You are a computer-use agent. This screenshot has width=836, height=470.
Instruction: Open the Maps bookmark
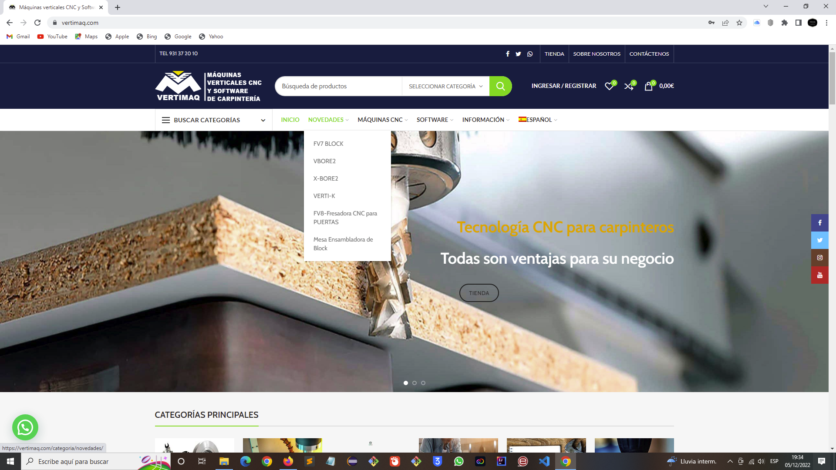(x=86, y=37)
